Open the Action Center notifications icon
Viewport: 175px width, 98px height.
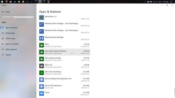171,2
